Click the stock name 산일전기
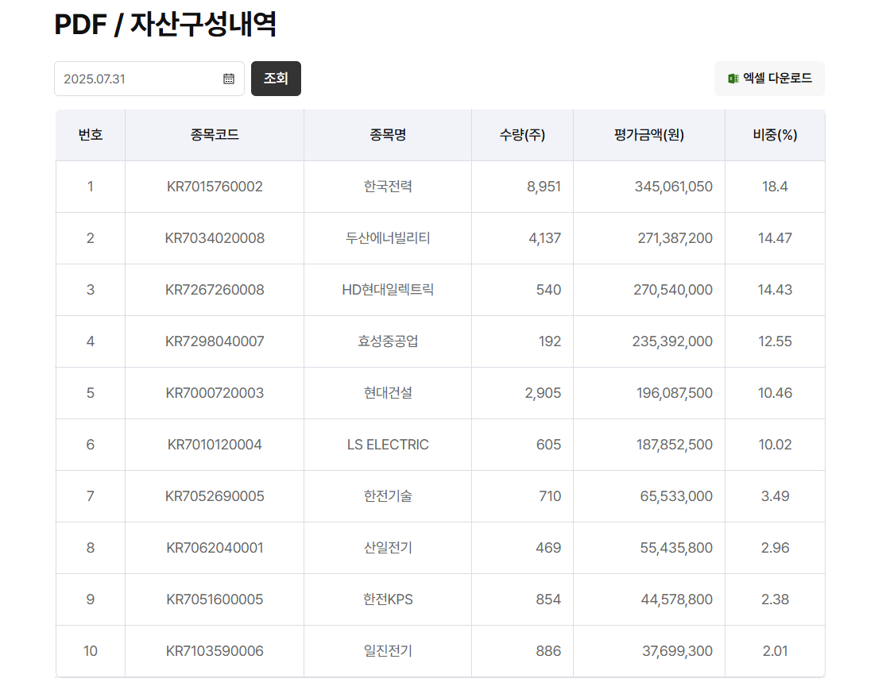This screenshot has width=886, height=690. coord(388,548)
